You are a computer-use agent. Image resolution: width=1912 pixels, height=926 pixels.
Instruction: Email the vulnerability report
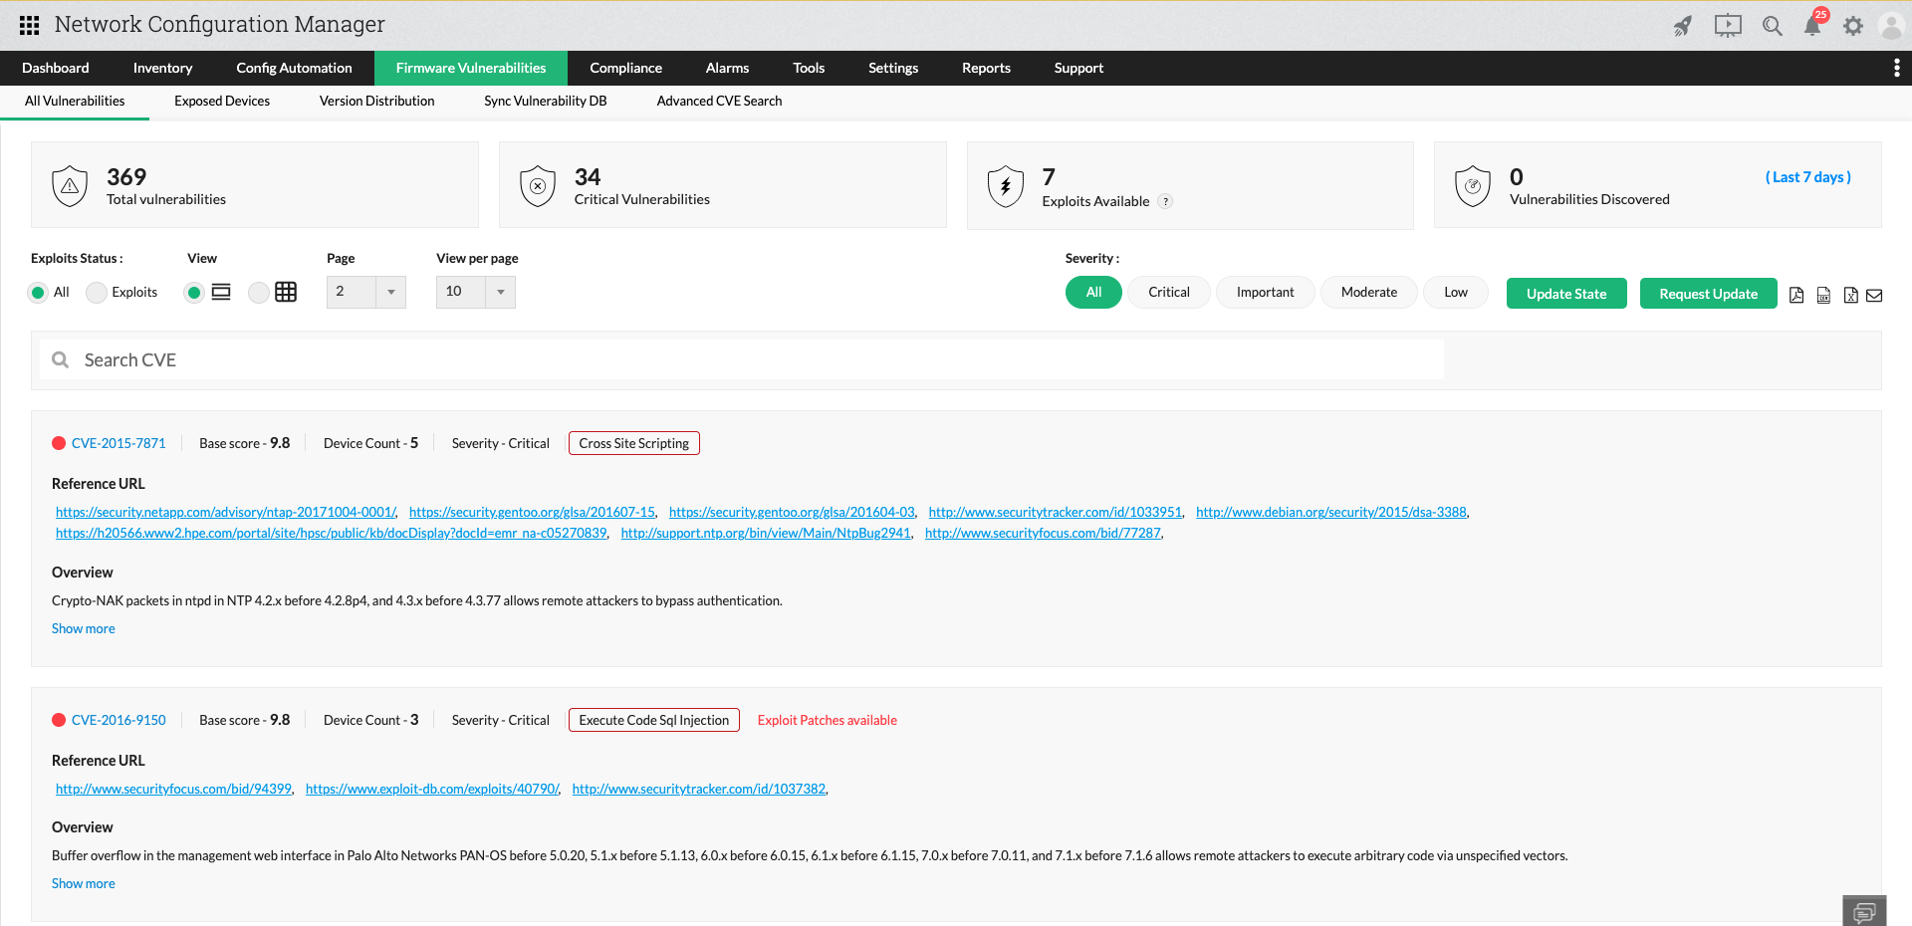coord(1875,296)
